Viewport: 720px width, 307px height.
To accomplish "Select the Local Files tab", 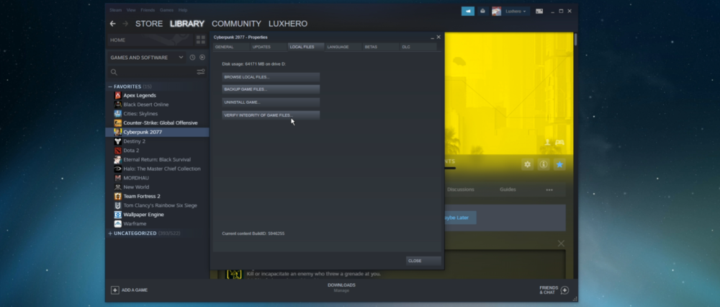I will [306, 47].
